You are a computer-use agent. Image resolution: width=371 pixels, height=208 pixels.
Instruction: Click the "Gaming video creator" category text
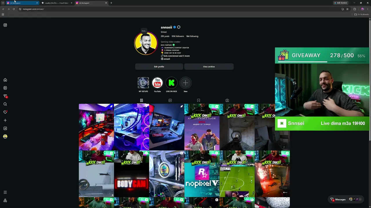pyautogui.click(x=171, y=42)
